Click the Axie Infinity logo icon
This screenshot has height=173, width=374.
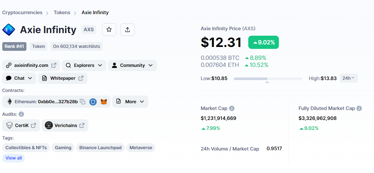(9, 30)
